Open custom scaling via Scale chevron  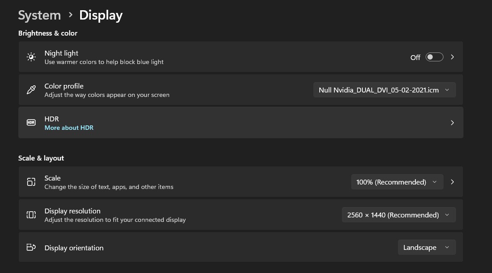tap(452, 182)
